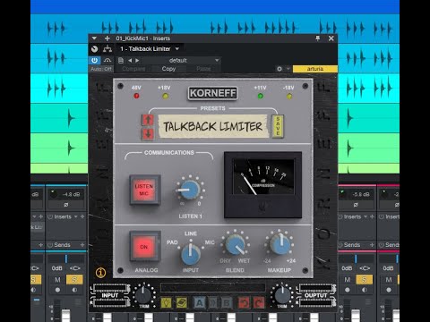Toggle the blue plugin power bypass button
Image resolution: width=430 pixels, height=322 pixels.
tap(94, 61)
